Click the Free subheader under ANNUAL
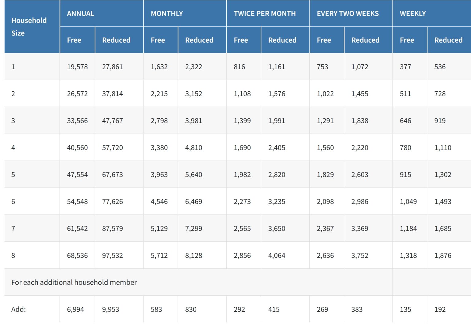The image size is (471, 334). click(74, 40)
